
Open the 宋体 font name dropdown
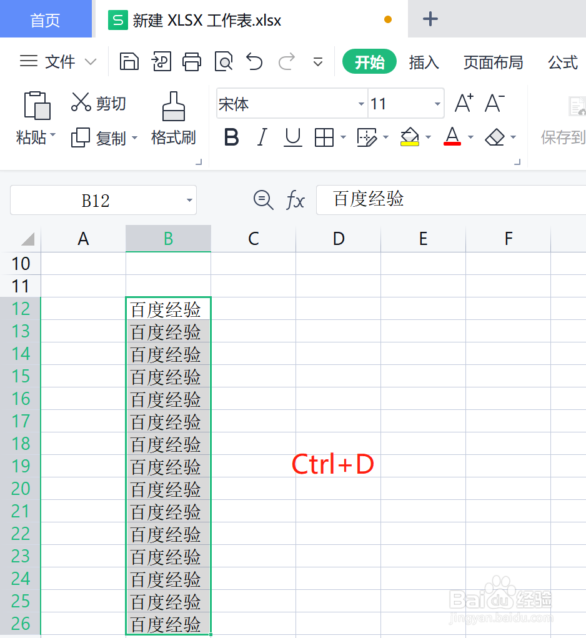(x=360, y=104)
